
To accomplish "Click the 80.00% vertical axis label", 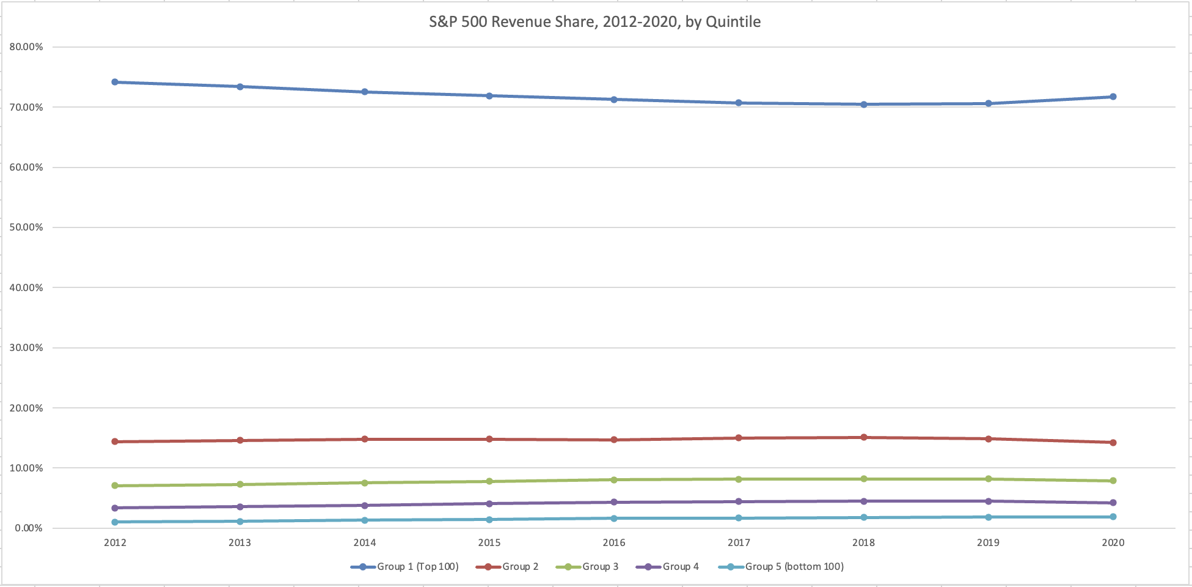I will [26, 47].
